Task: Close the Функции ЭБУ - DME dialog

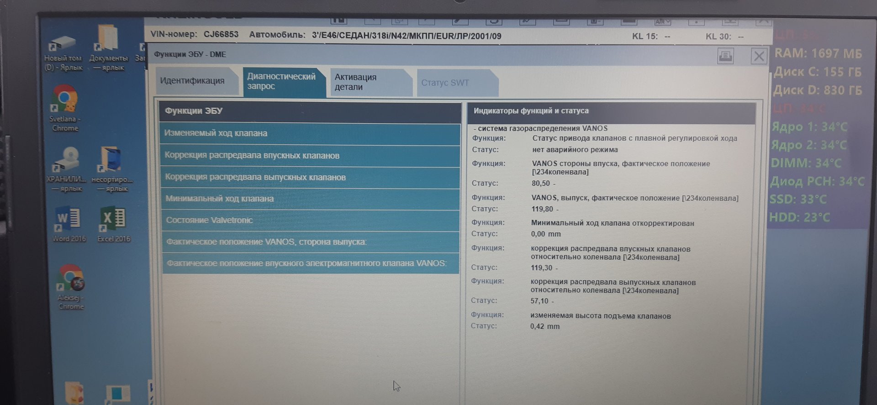Action: 759,56
